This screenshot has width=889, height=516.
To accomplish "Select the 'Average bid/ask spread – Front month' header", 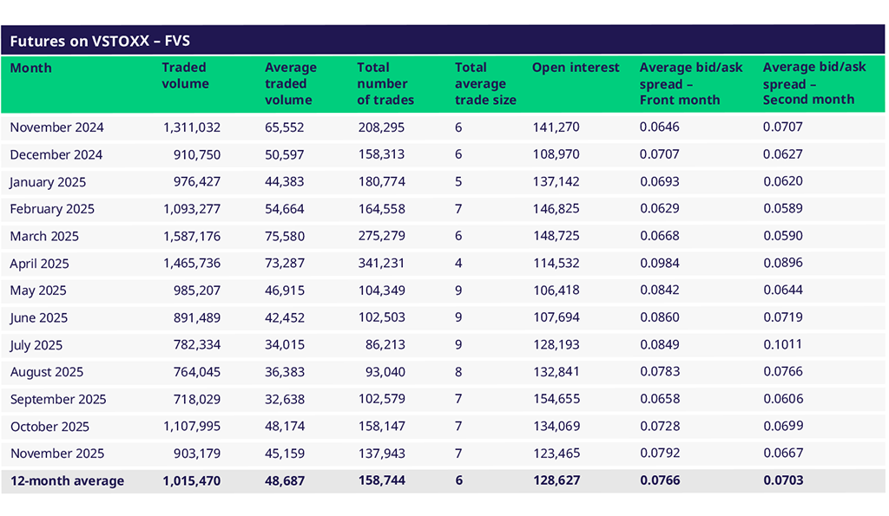I will click(x=691, y=83).
